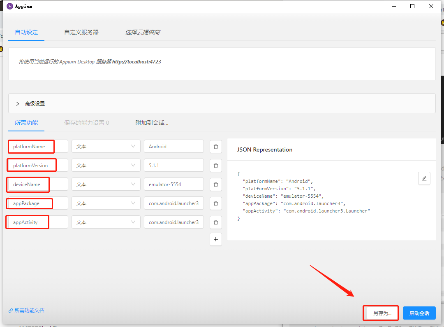Click the Android value field
Viewport: 444px width, 327px height.
(x=174, y=146)
